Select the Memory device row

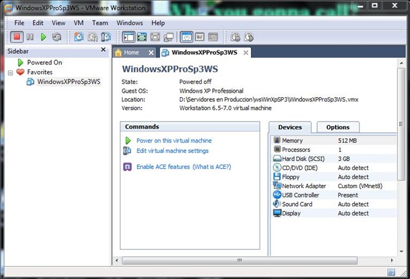coord(334,141)
